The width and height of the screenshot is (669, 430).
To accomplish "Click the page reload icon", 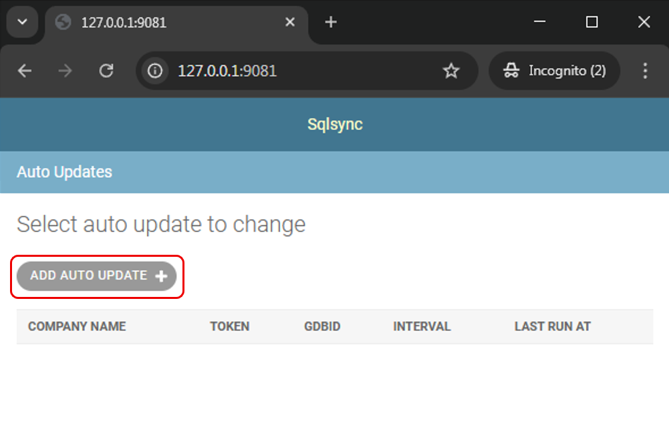I will coord(106,70).
